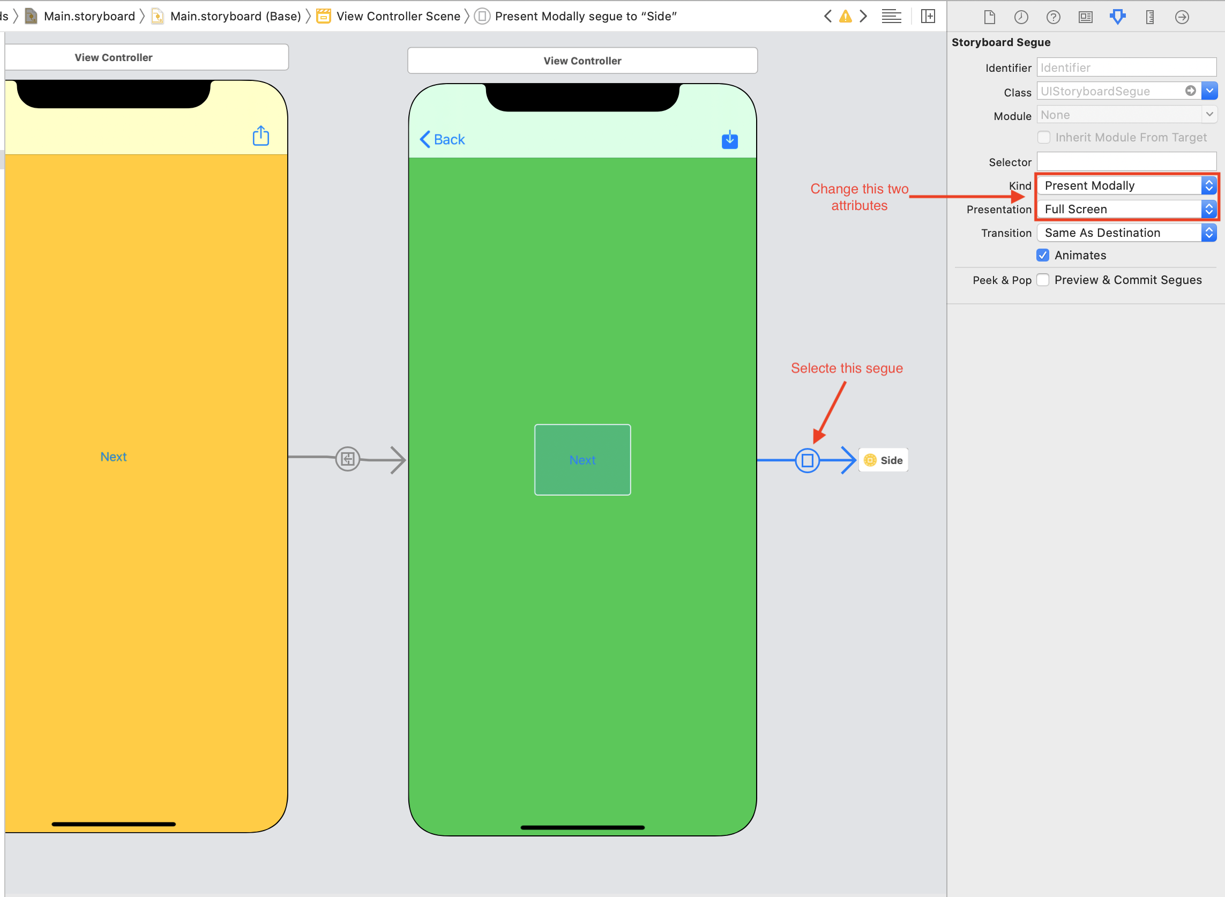Toggle the Animates checkbox
Image resolution: width=1225 pixels, height=897 pixels.
[x=1043, y=255]
